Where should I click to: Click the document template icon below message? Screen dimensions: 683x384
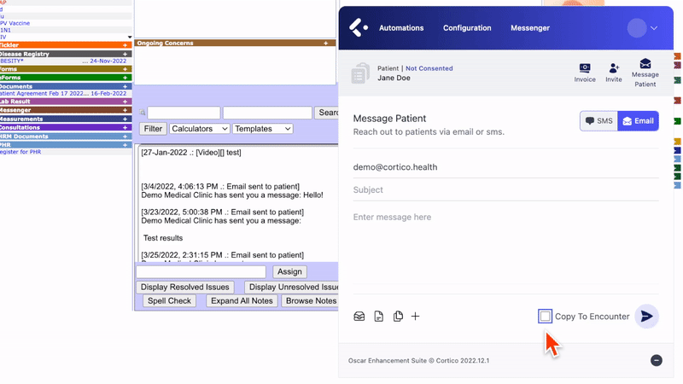tap(379, 317)
